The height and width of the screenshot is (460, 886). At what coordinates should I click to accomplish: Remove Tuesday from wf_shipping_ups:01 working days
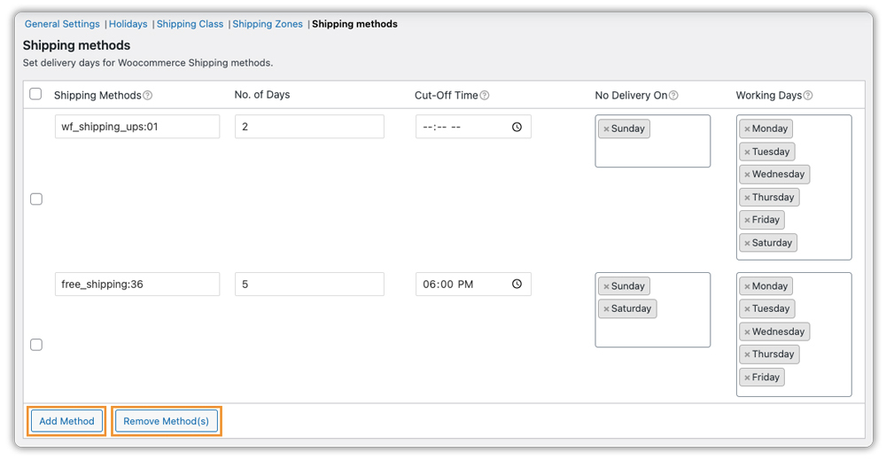(747, 152)
